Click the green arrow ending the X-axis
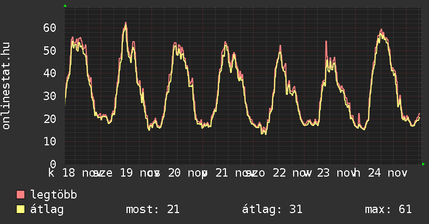 [x=424, y=164]
